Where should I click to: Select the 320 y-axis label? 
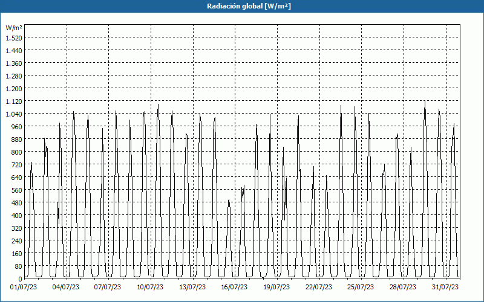click(16, 228)
